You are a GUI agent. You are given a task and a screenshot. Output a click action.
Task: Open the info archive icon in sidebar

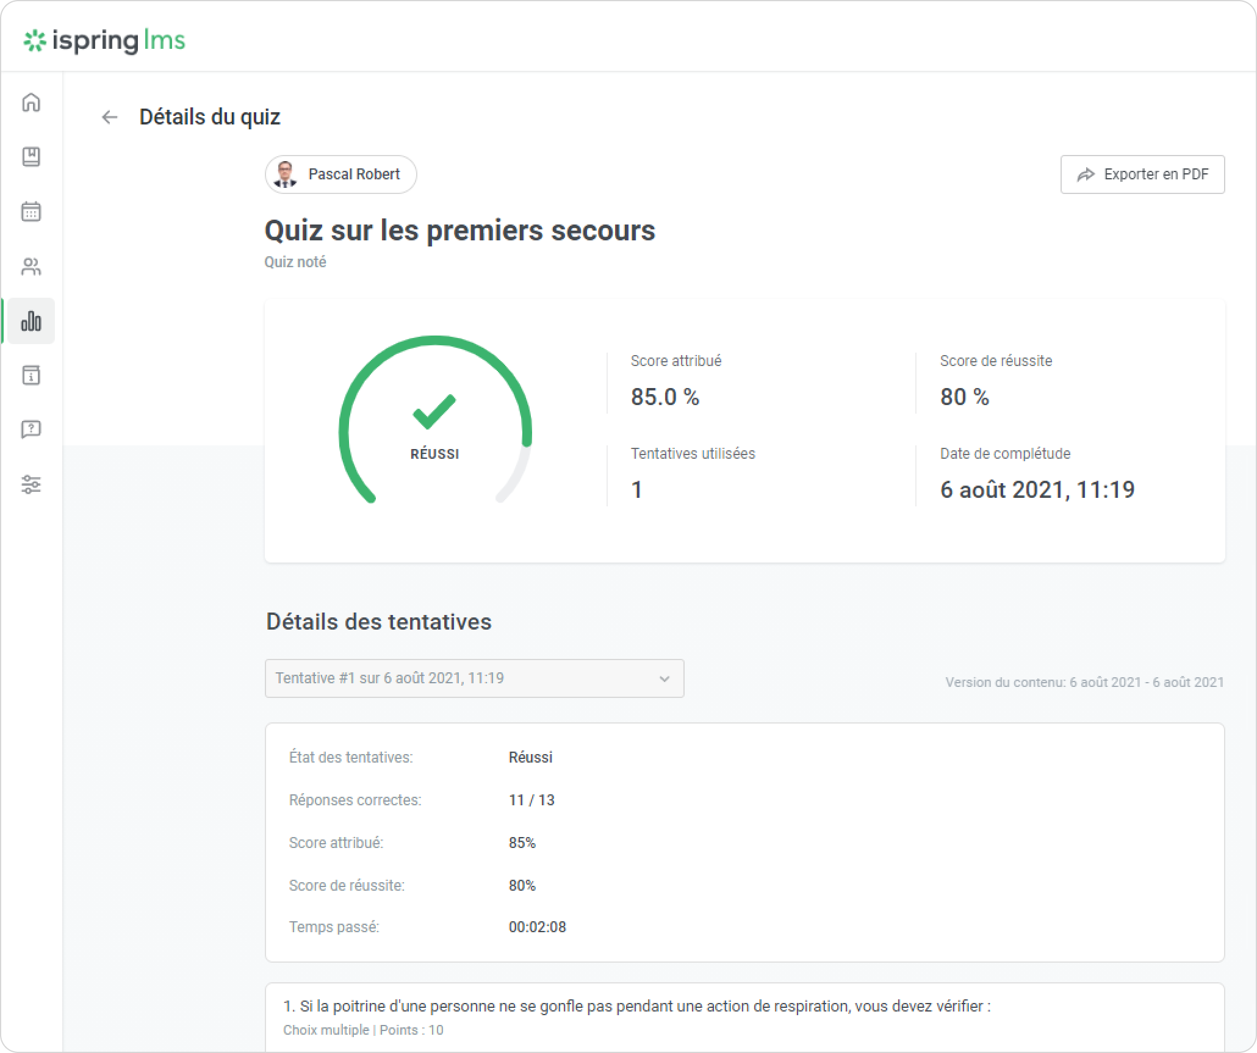[31, 375]
